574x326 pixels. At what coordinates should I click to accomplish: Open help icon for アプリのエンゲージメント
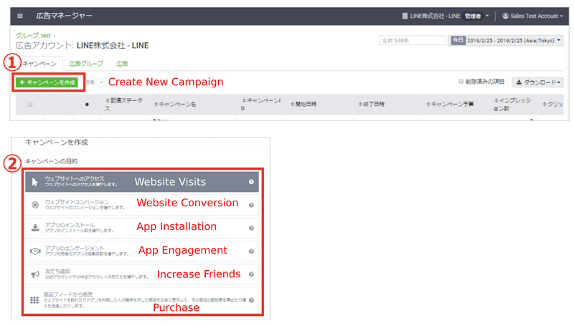[251, 251]
